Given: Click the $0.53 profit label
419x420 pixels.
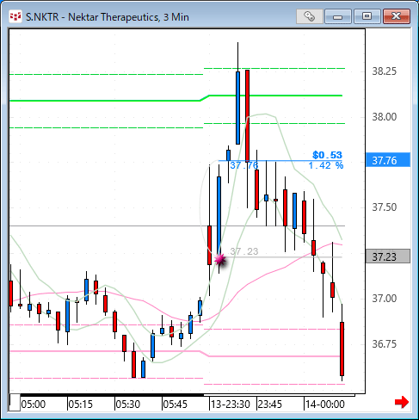Looking at the screenshot, I should tap(327, 155).
